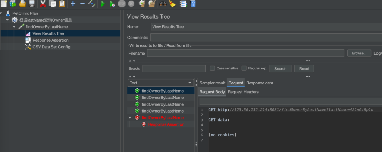The image size is (382, 152).
Task: Click right-pointing pane expand arrow beside Text dropdown
Action: [196, 85]
